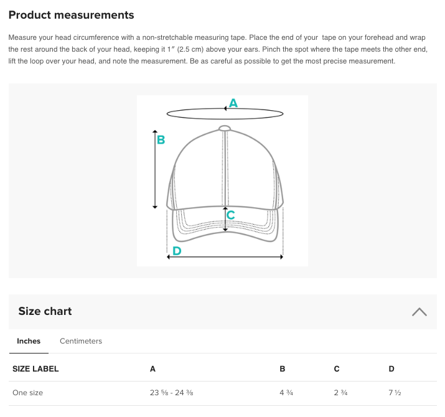Click column A header in size table
Viewport: 445px width, 417px height.
[x=152, y=368]
